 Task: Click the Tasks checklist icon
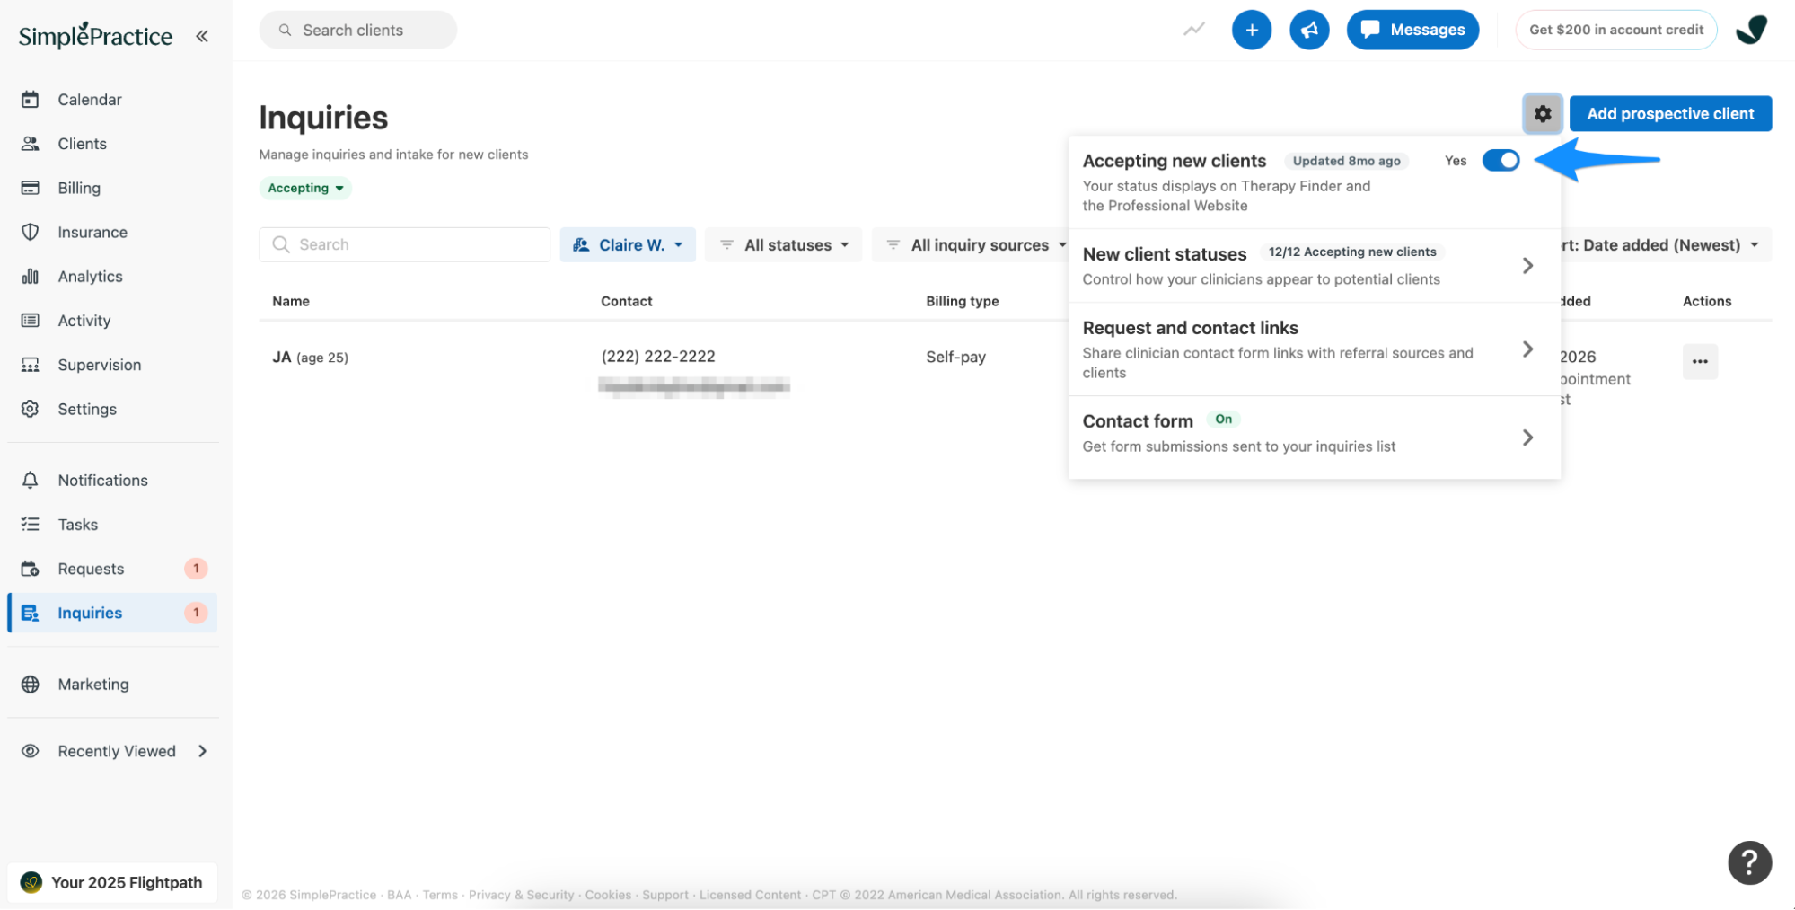click(x=30, y=524)
